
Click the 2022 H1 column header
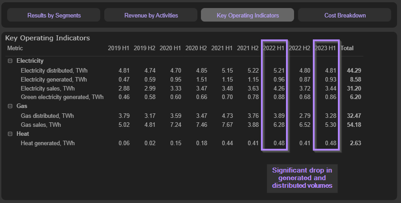(x=274, y=48)
